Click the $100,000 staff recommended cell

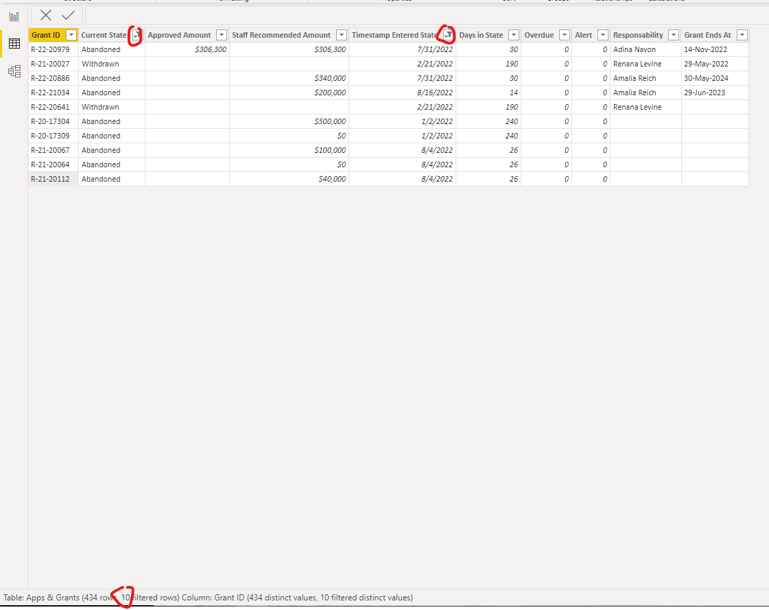tap(289, 150)
